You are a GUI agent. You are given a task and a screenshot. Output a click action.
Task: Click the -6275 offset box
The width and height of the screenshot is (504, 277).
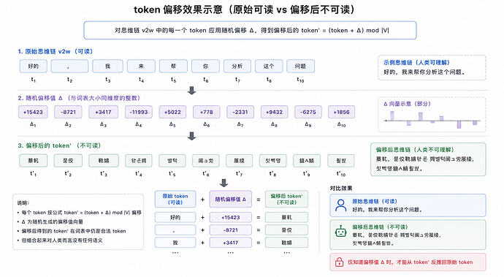[308, 112]
